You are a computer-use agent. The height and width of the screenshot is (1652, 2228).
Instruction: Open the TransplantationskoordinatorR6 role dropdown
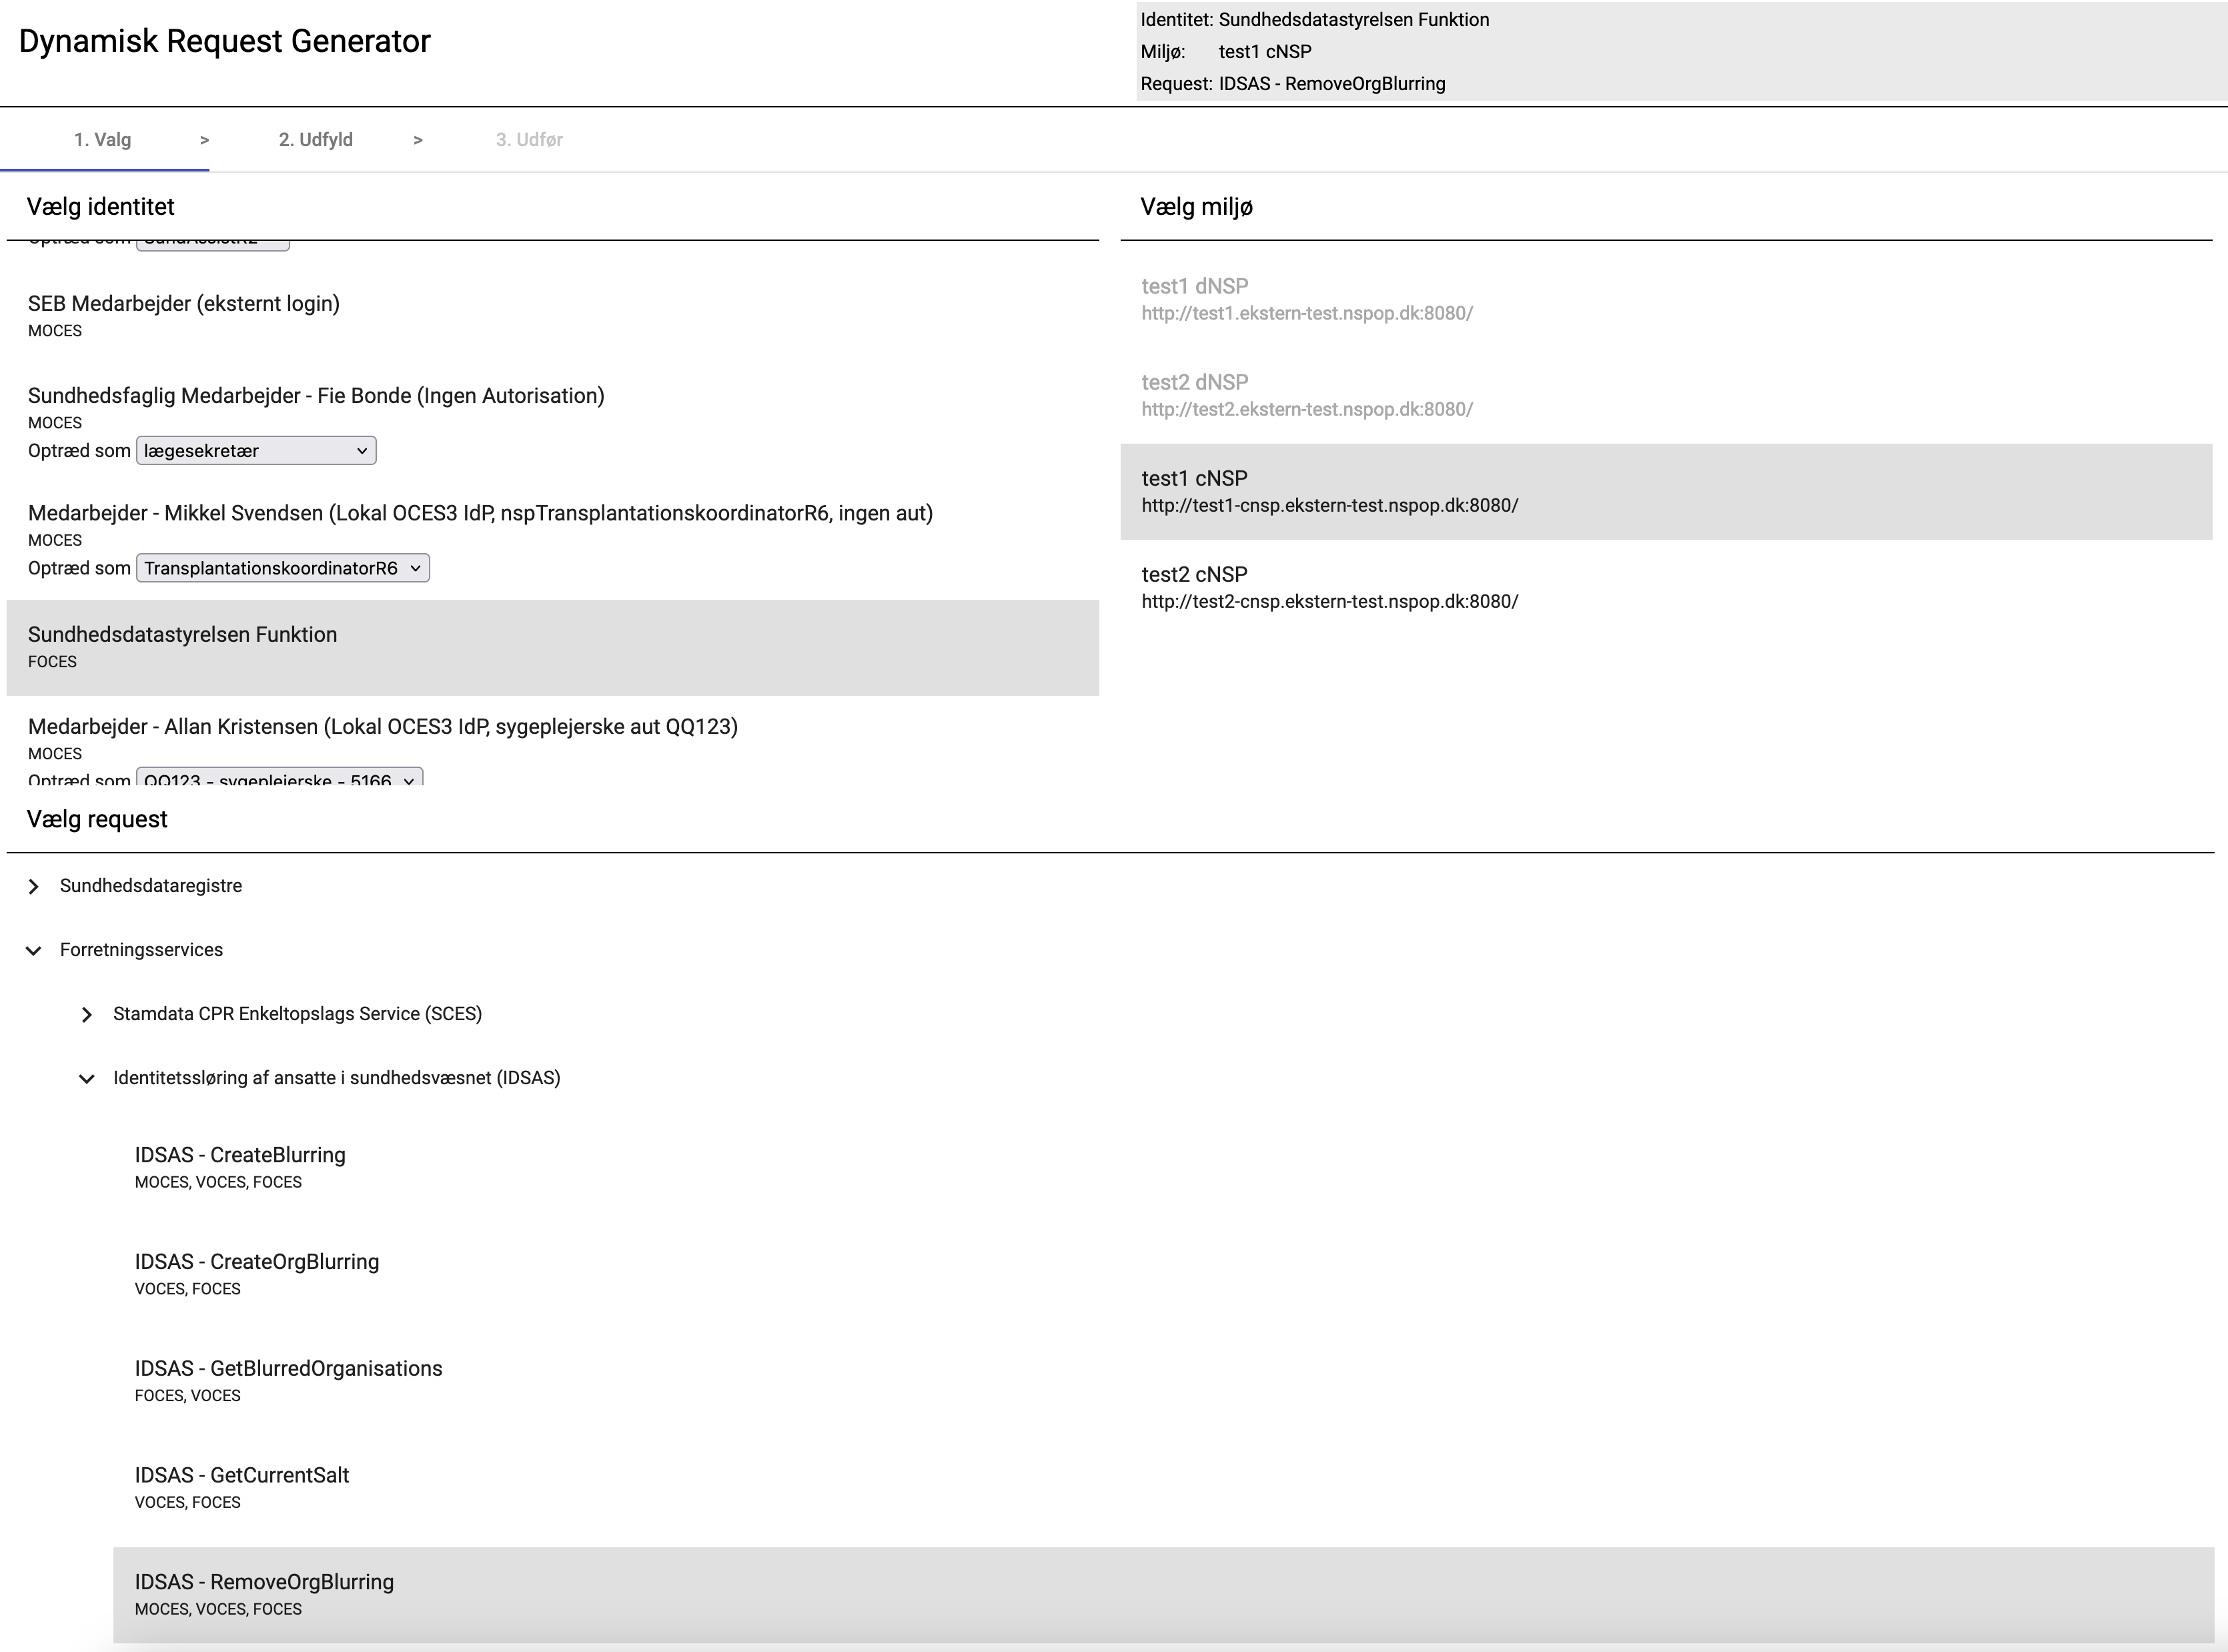[283, 568]
